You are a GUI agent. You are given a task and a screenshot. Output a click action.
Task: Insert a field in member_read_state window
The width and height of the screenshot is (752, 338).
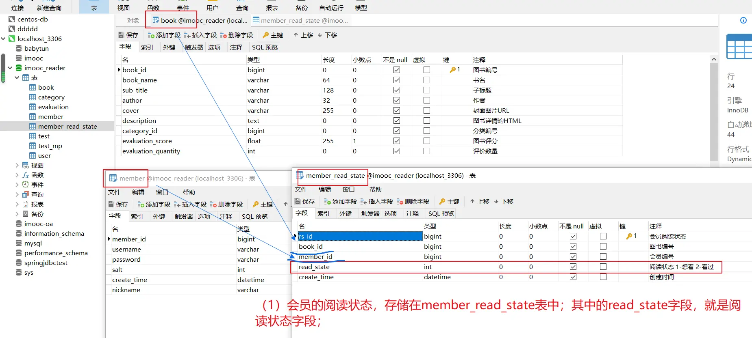[377, 201]
